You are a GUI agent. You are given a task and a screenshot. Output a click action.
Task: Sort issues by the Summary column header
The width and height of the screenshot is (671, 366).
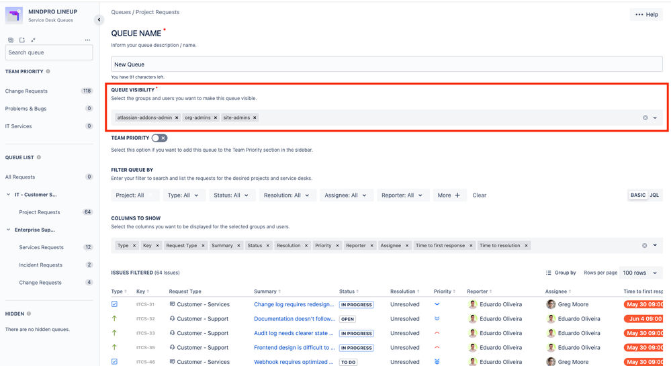pos(267,291)
